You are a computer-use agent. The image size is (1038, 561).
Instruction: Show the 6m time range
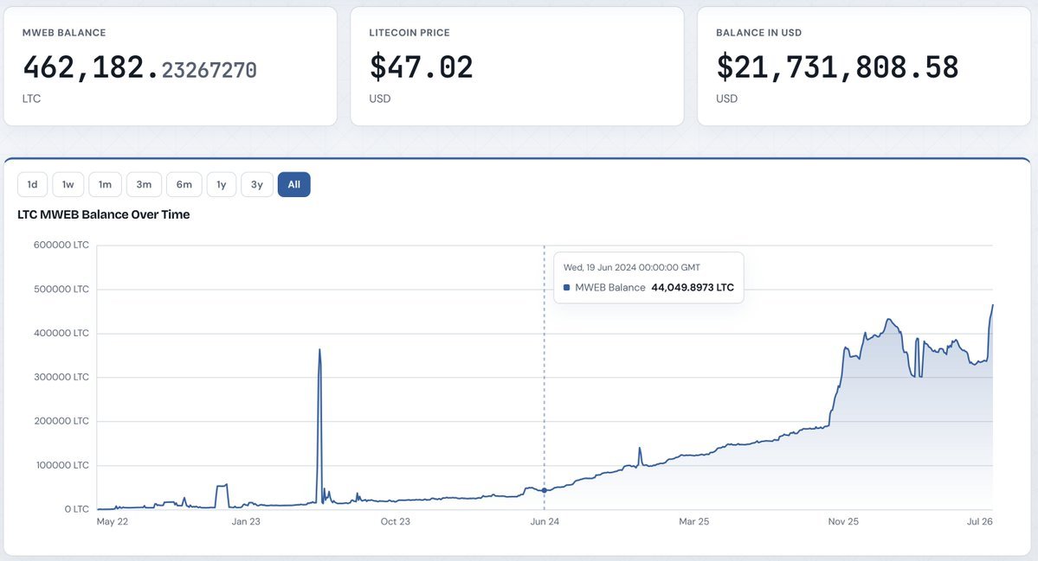click(184, 184)
